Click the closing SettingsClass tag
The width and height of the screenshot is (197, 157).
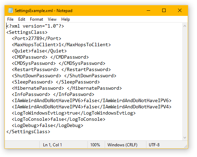tap(28, 132)
